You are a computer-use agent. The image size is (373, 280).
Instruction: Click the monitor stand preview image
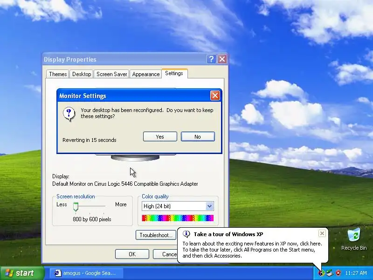[x=135, y=158]
